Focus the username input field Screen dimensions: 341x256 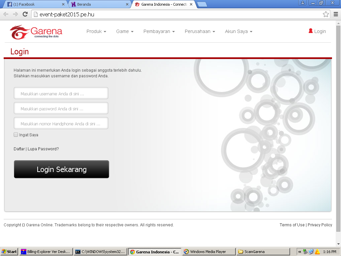(61, 93)
